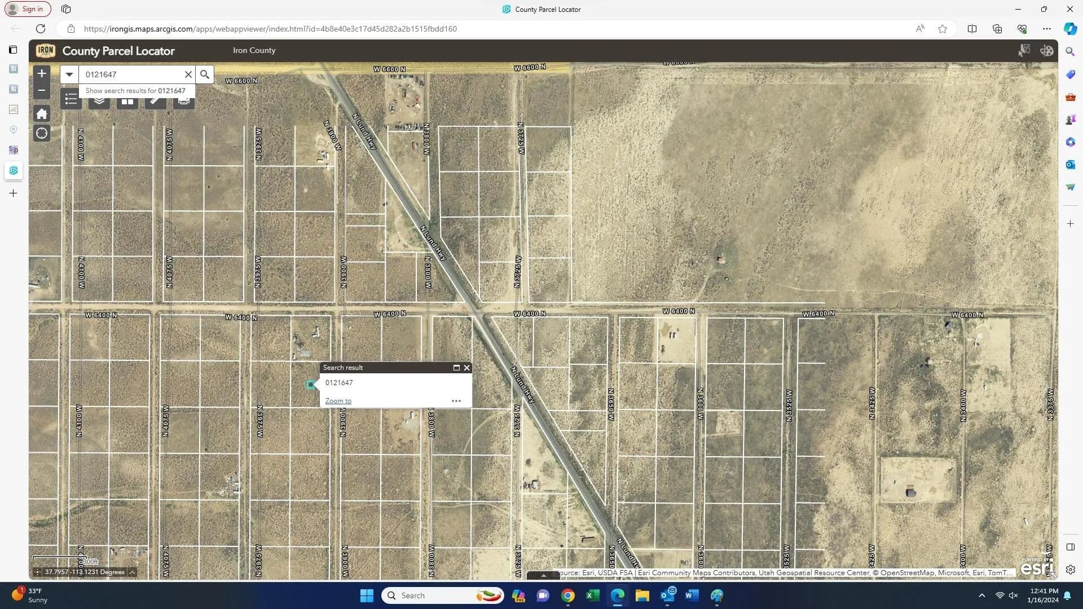Open the Legend widget

coord(71,100)
